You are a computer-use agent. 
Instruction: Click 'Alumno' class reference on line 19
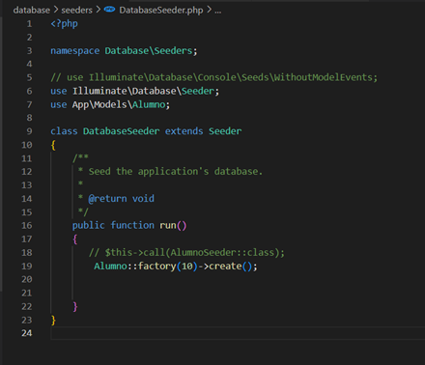[110, 267]
